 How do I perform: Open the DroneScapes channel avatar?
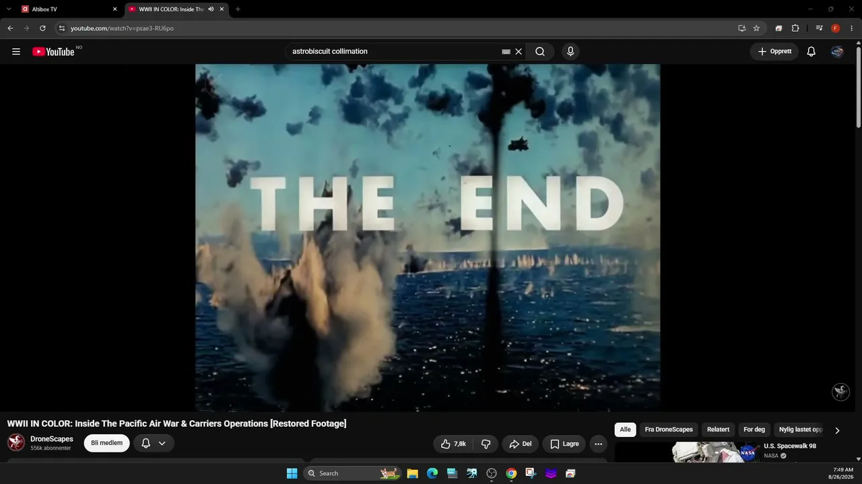16,442
